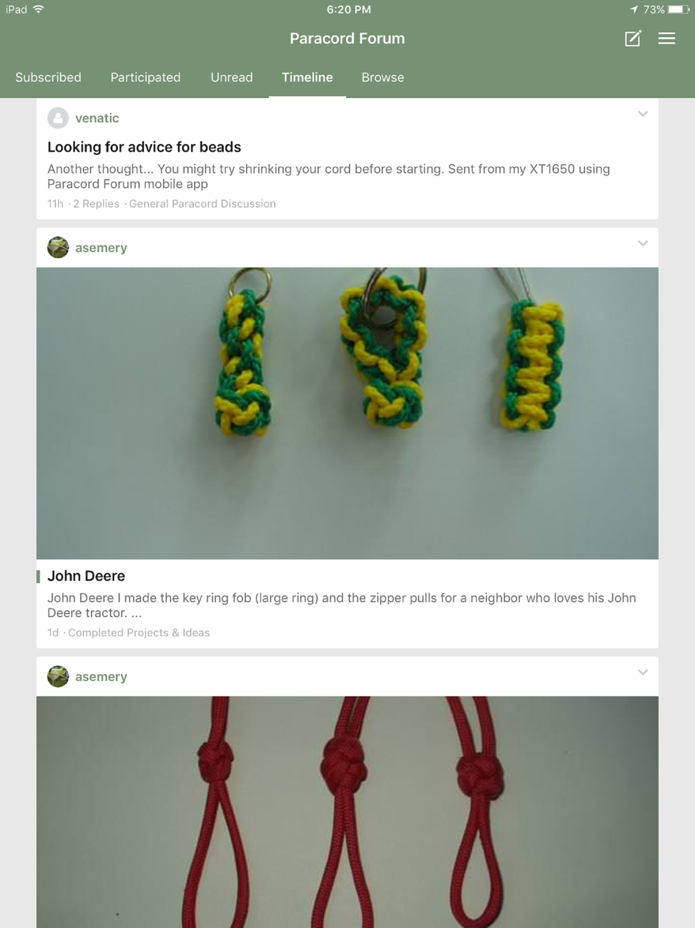The width and height of the screenshot is (695, 928).
Task: Expand options chevron on red knots post
Action: click(643, 672)
